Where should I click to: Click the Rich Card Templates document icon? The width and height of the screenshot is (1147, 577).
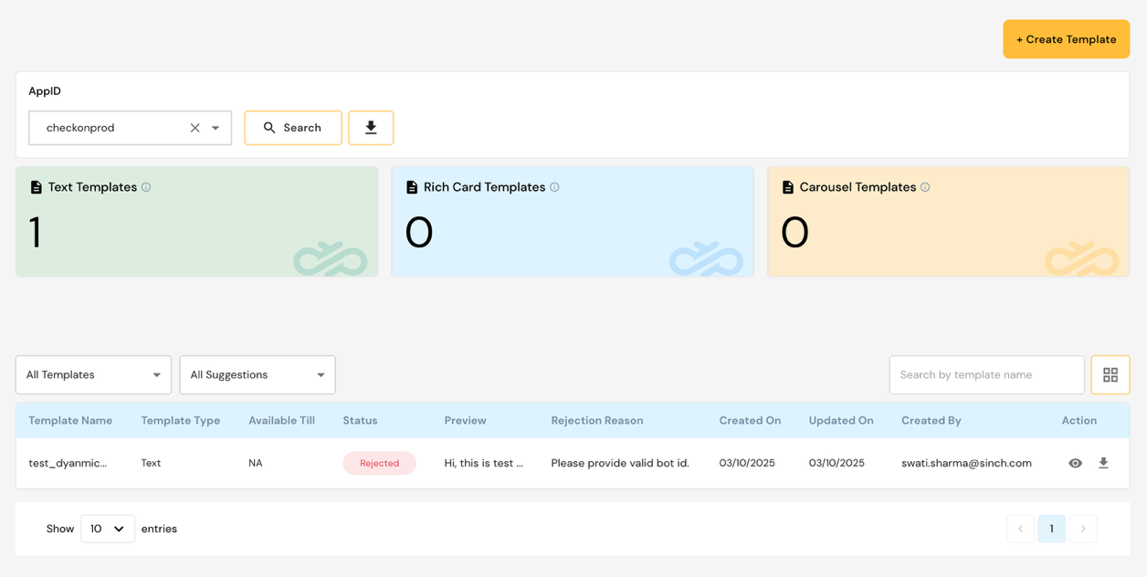tap(412, 187)
